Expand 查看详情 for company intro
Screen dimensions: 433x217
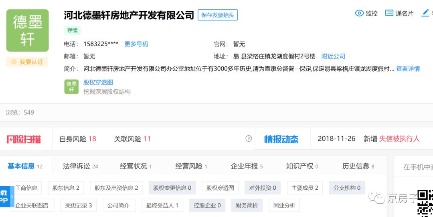pyautogui.click(x=408, y=69)
